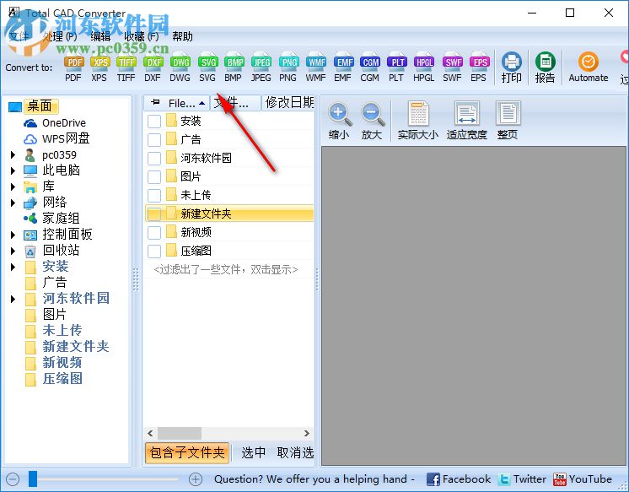
Task: Expand the 库 tree node
Action: point(13,187)
